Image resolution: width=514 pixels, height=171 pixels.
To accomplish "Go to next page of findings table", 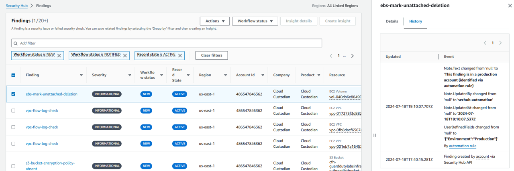I will tap(352, 56).
